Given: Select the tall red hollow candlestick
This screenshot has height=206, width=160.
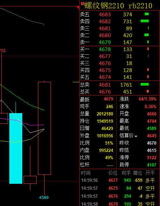Looking at the screenshot, I should click(44, 128).
